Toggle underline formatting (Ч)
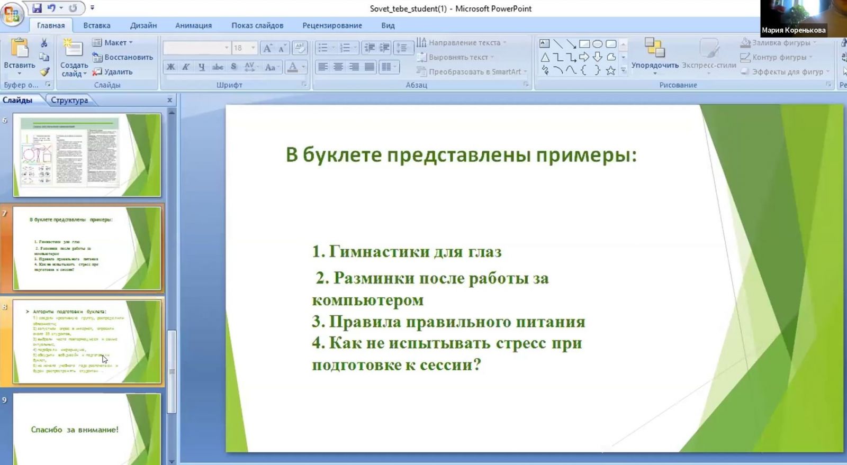 pyautogui.click(x=201, y=67)
